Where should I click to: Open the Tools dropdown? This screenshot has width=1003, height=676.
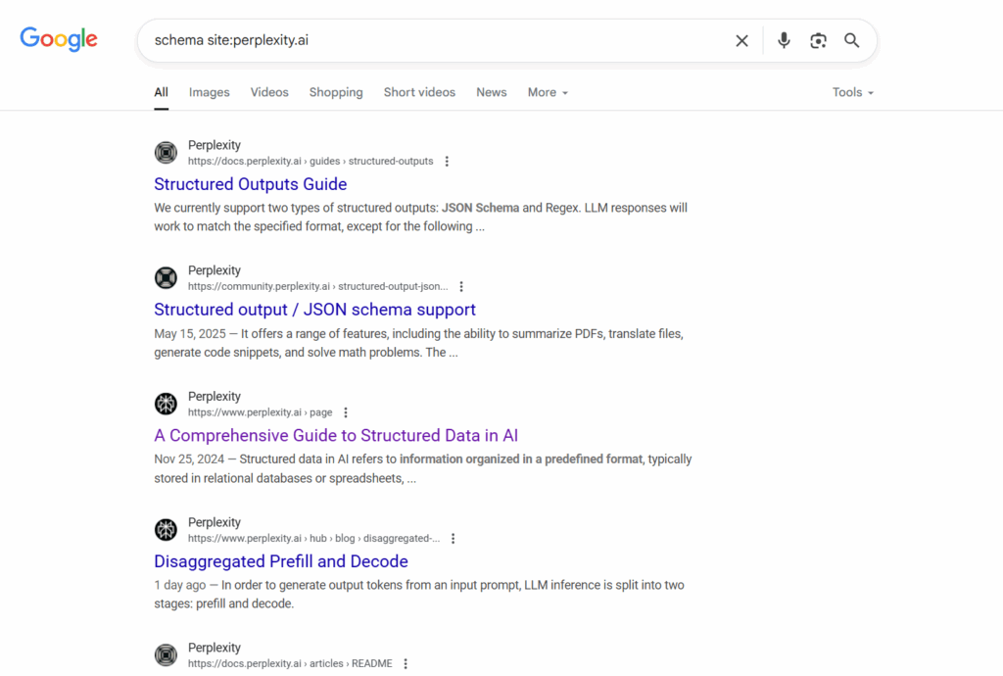[x=853, y=93]
